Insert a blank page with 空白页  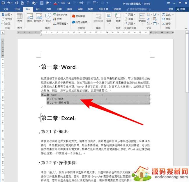(7, 19)
